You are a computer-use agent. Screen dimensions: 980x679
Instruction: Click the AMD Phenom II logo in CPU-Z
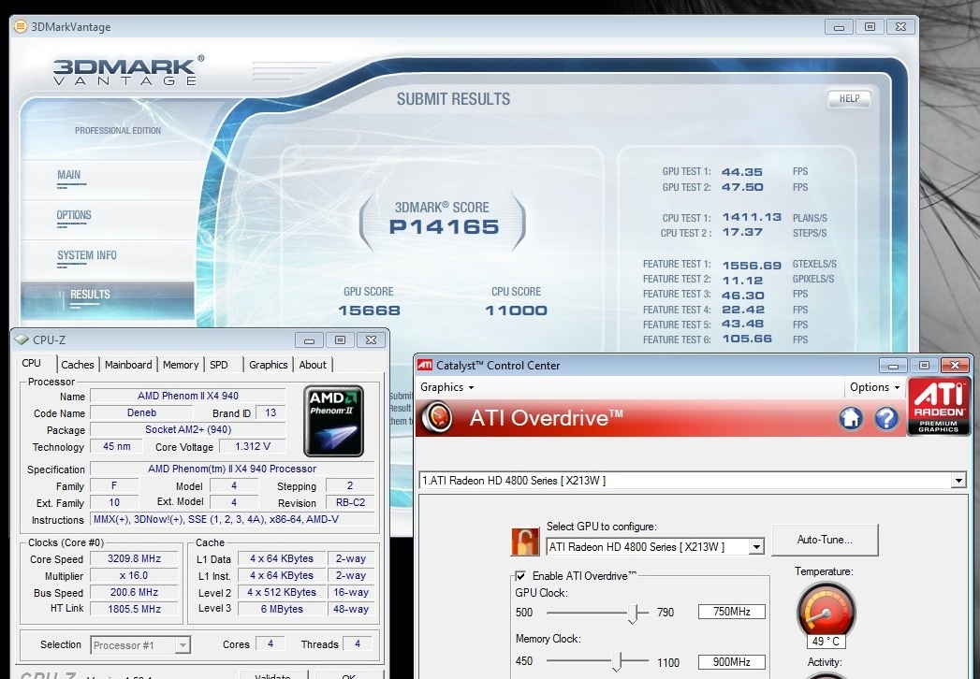click(334, 421)
